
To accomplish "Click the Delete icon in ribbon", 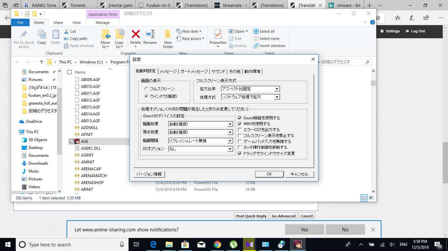I will click(x=135, y=34).
